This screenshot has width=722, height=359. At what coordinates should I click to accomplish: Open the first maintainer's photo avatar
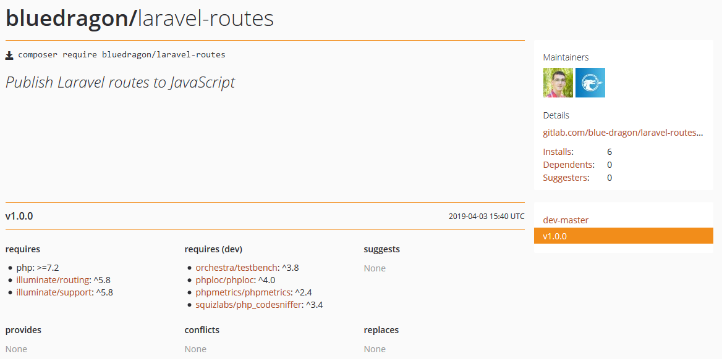(558, 83)
